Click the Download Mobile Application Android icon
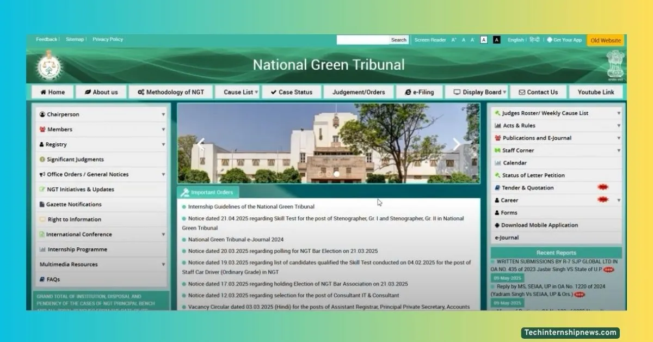This screenshot has height=342, width=653. (x=497, y=225)
